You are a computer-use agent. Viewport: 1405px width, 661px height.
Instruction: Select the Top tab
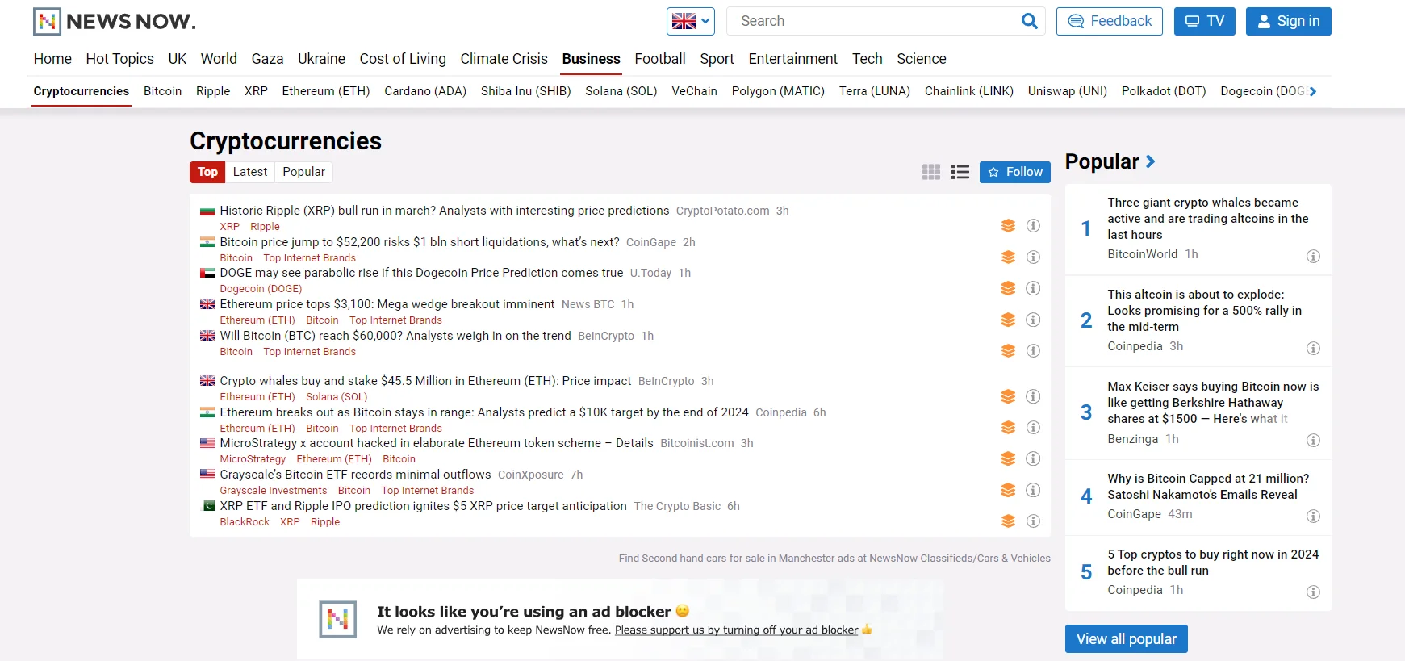pos(207,172)
